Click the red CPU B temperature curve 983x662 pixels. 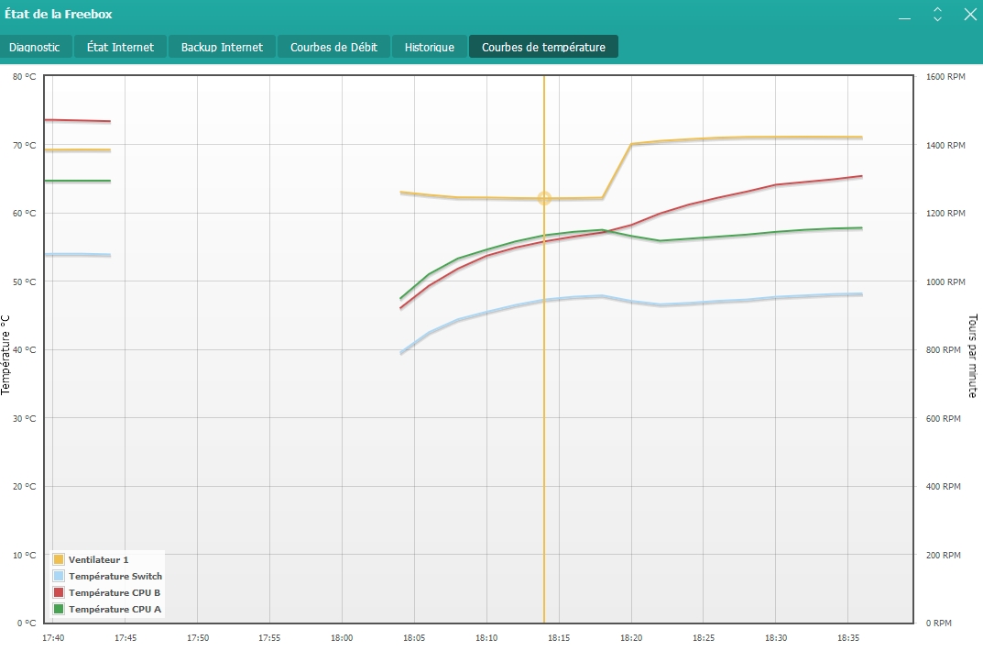[x=733, y=194]
